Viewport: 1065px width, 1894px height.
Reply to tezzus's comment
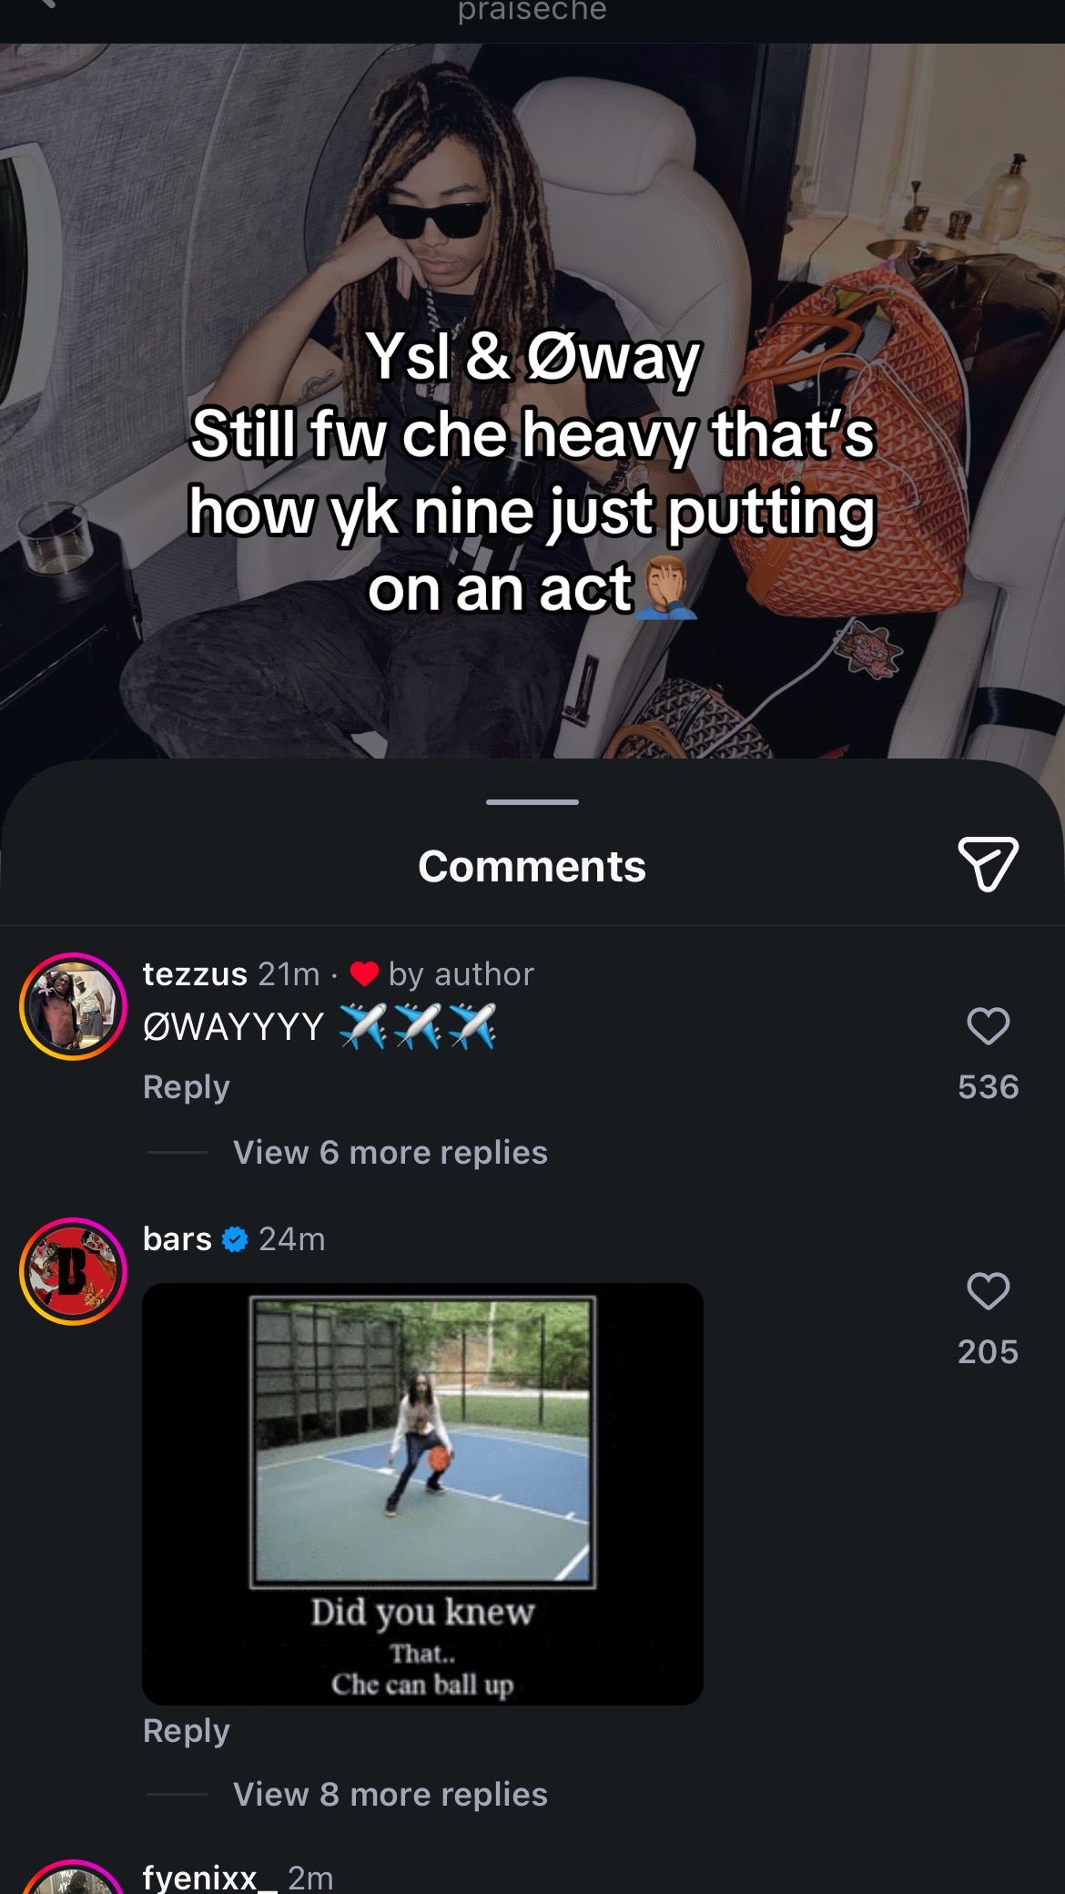(187, 1086)
